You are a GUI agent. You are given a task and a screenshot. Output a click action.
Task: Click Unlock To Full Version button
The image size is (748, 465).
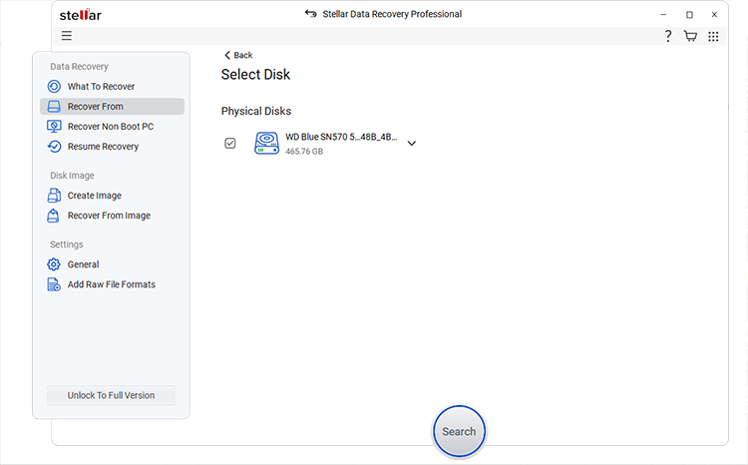(x=111, y=395)
